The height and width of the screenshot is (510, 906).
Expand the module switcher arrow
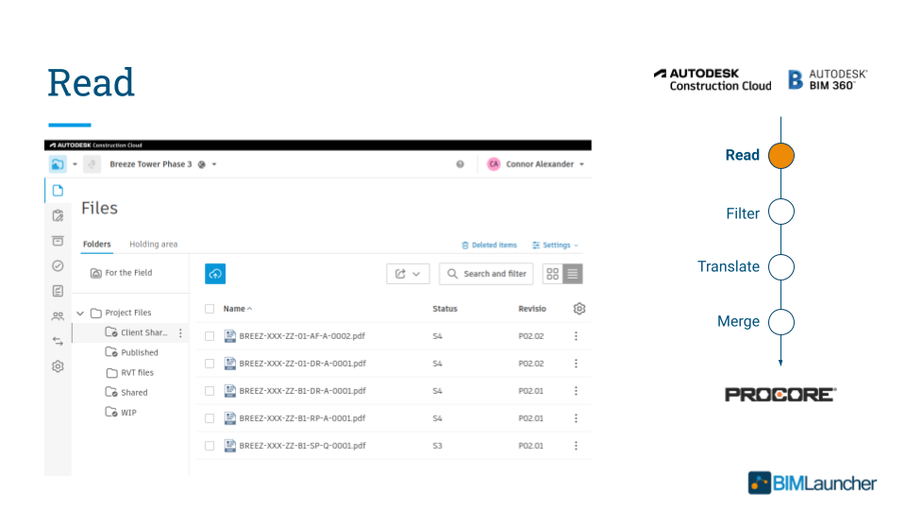[x=75, y=164]
